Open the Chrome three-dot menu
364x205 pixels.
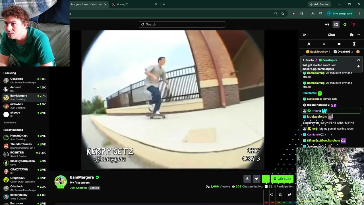(x=359, y=13)
